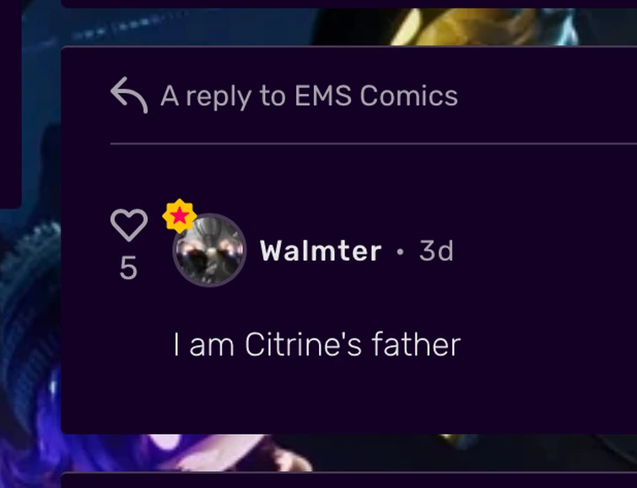Open Walmter's round profile avatar
This screenshot has height=488, width=637.
tap(209, 250)
